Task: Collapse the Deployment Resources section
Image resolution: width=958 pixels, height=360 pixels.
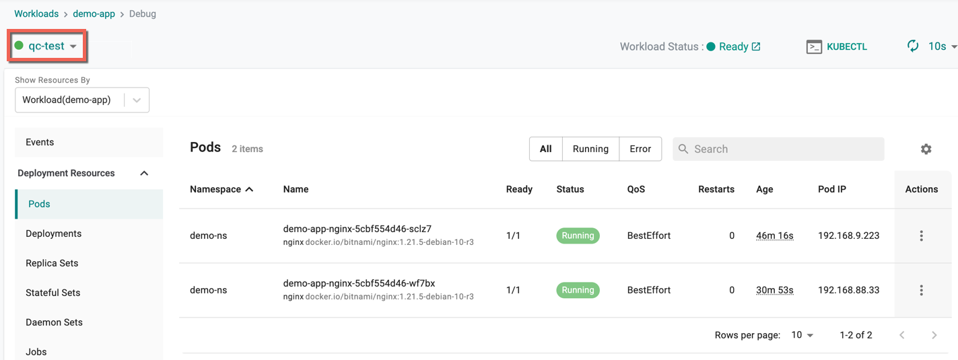Action: click(x=144, y=173)
